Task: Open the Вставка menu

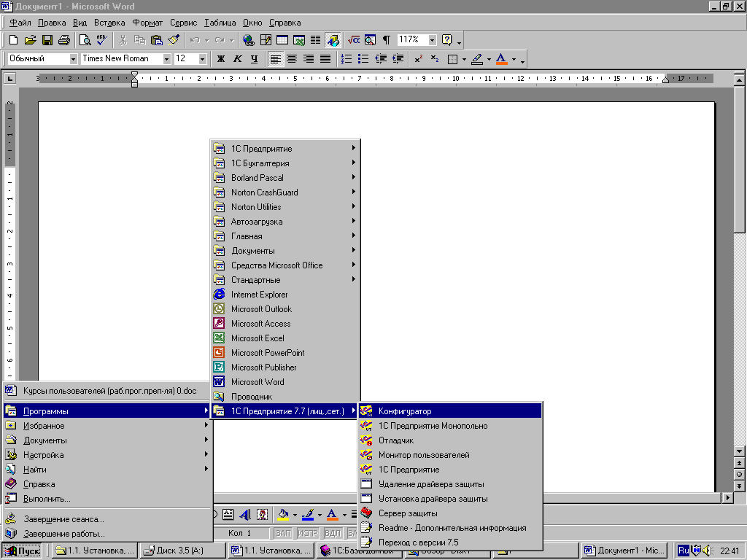Action: (x=109, y=23)
